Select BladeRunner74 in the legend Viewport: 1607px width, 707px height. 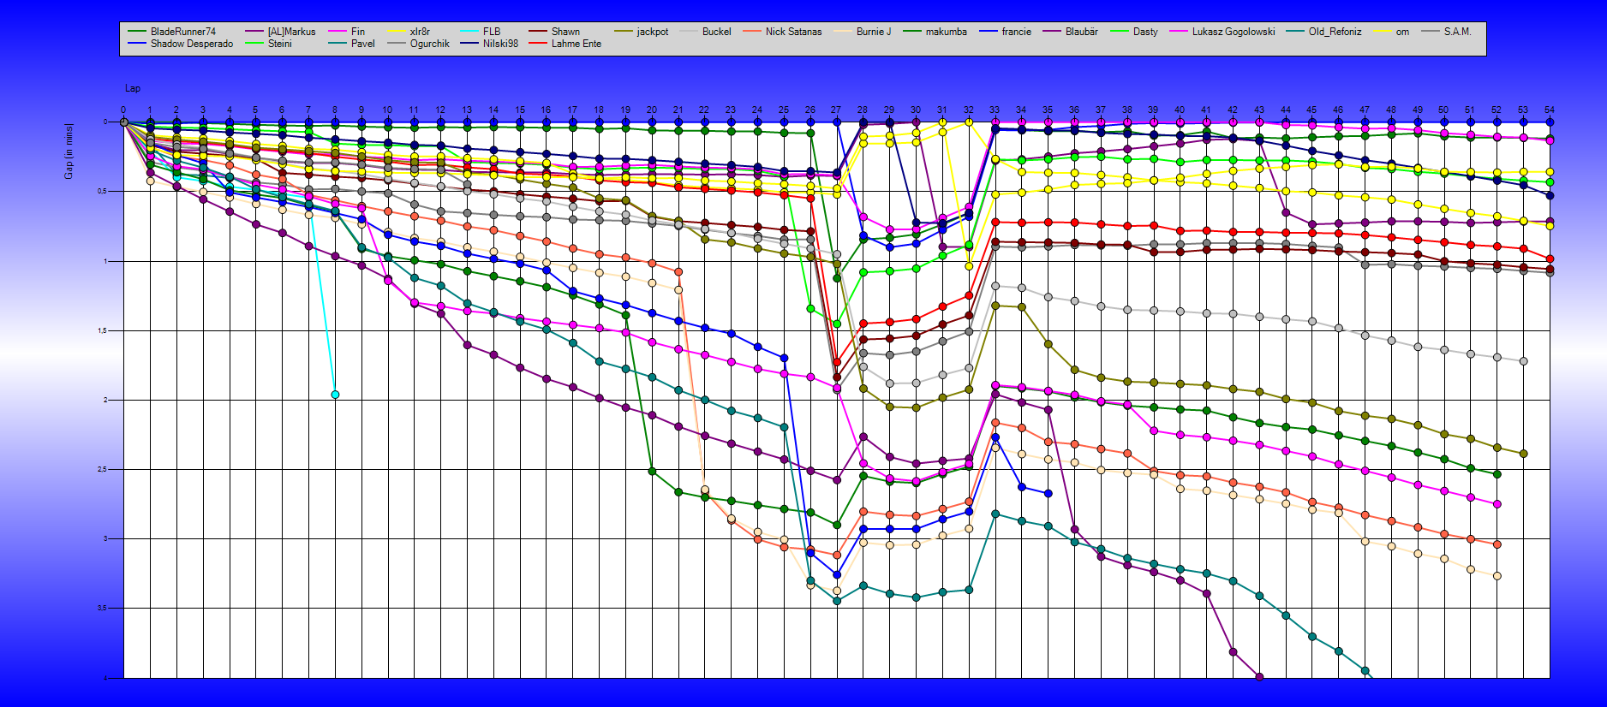pos(183,32)
